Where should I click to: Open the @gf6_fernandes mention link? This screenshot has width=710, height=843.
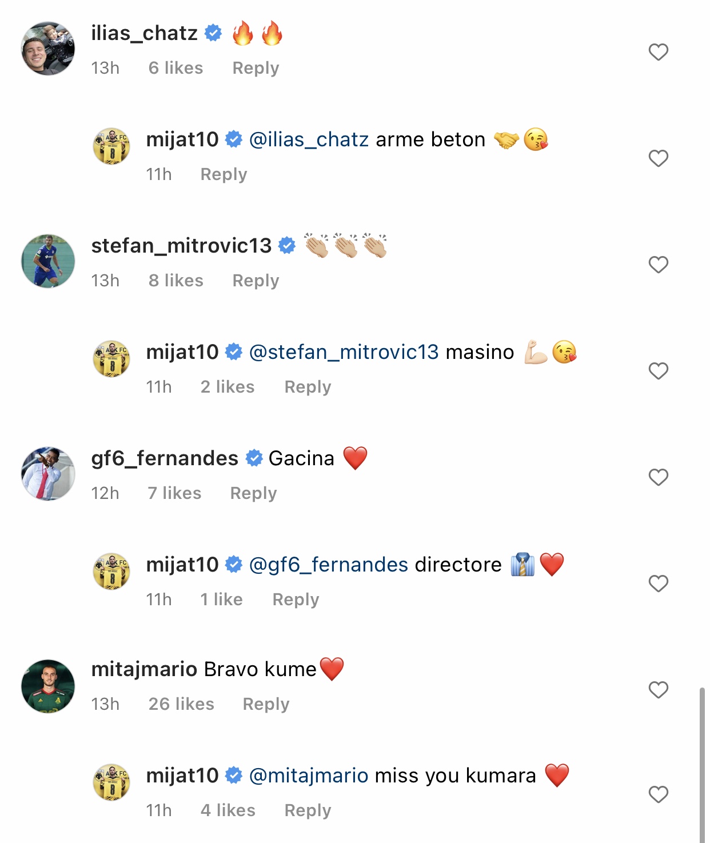click(328, 565)
